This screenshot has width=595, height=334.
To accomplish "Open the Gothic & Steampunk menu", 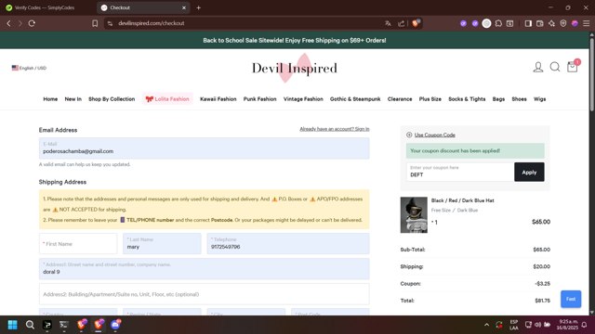I will (x=355, y=99).
